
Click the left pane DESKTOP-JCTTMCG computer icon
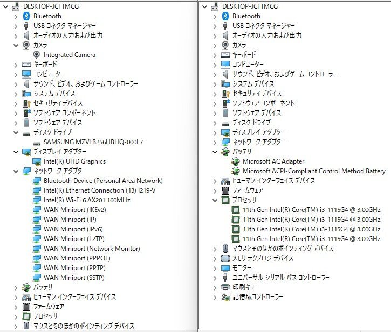[x=16, y=6]
